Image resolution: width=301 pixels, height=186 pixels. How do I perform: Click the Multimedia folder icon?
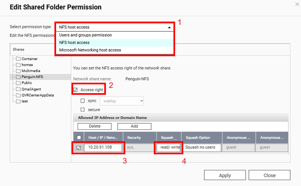pos(18,71)
